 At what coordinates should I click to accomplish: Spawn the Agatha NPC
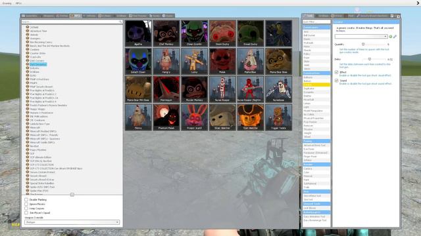click(138, 33)
